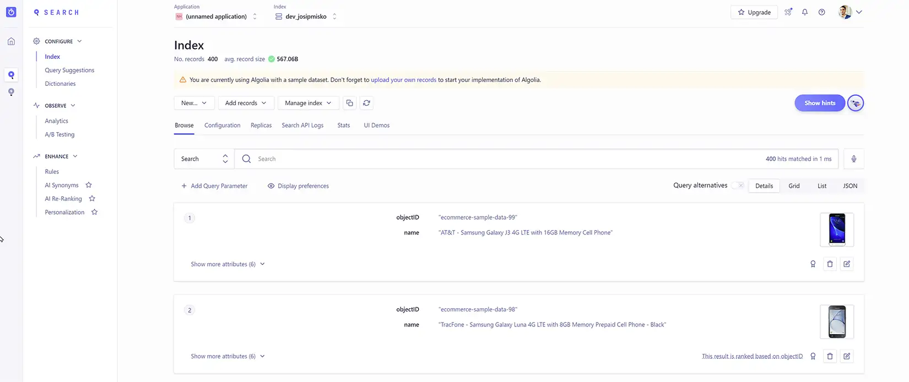This screenshot has width=909, height=382.
Task: Open the Configuration tab
Action: point(223,125)
